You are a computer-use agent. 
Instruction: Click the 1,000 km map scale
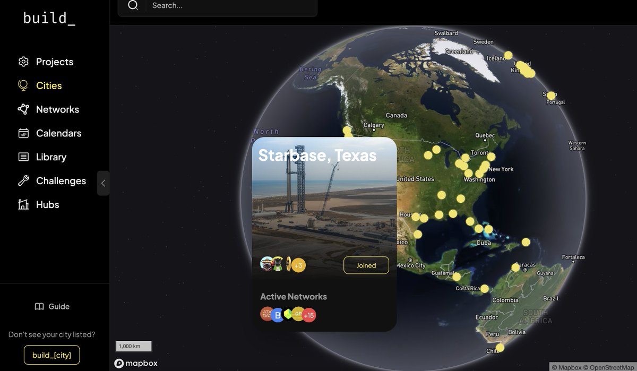pyautogui.click(x=134, y=346)
